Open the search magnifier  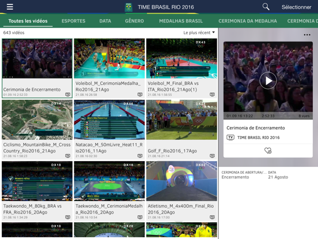[266, 7]
